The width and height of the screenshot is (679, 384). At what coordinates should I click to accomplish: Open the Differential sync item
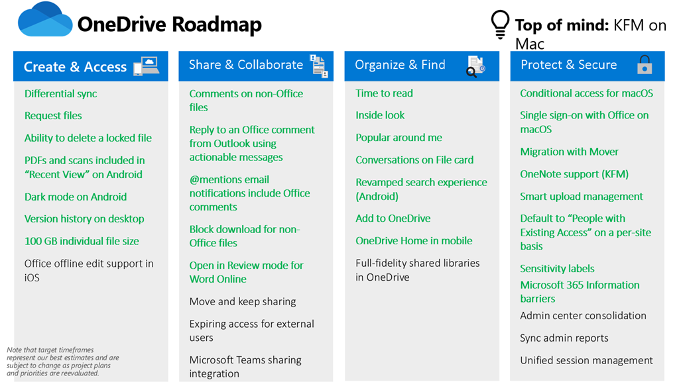tap(61, 93)
